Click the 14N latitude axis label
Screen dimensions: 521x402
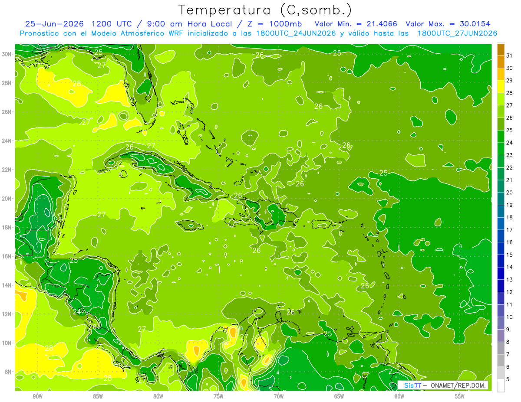pos(7,285)
